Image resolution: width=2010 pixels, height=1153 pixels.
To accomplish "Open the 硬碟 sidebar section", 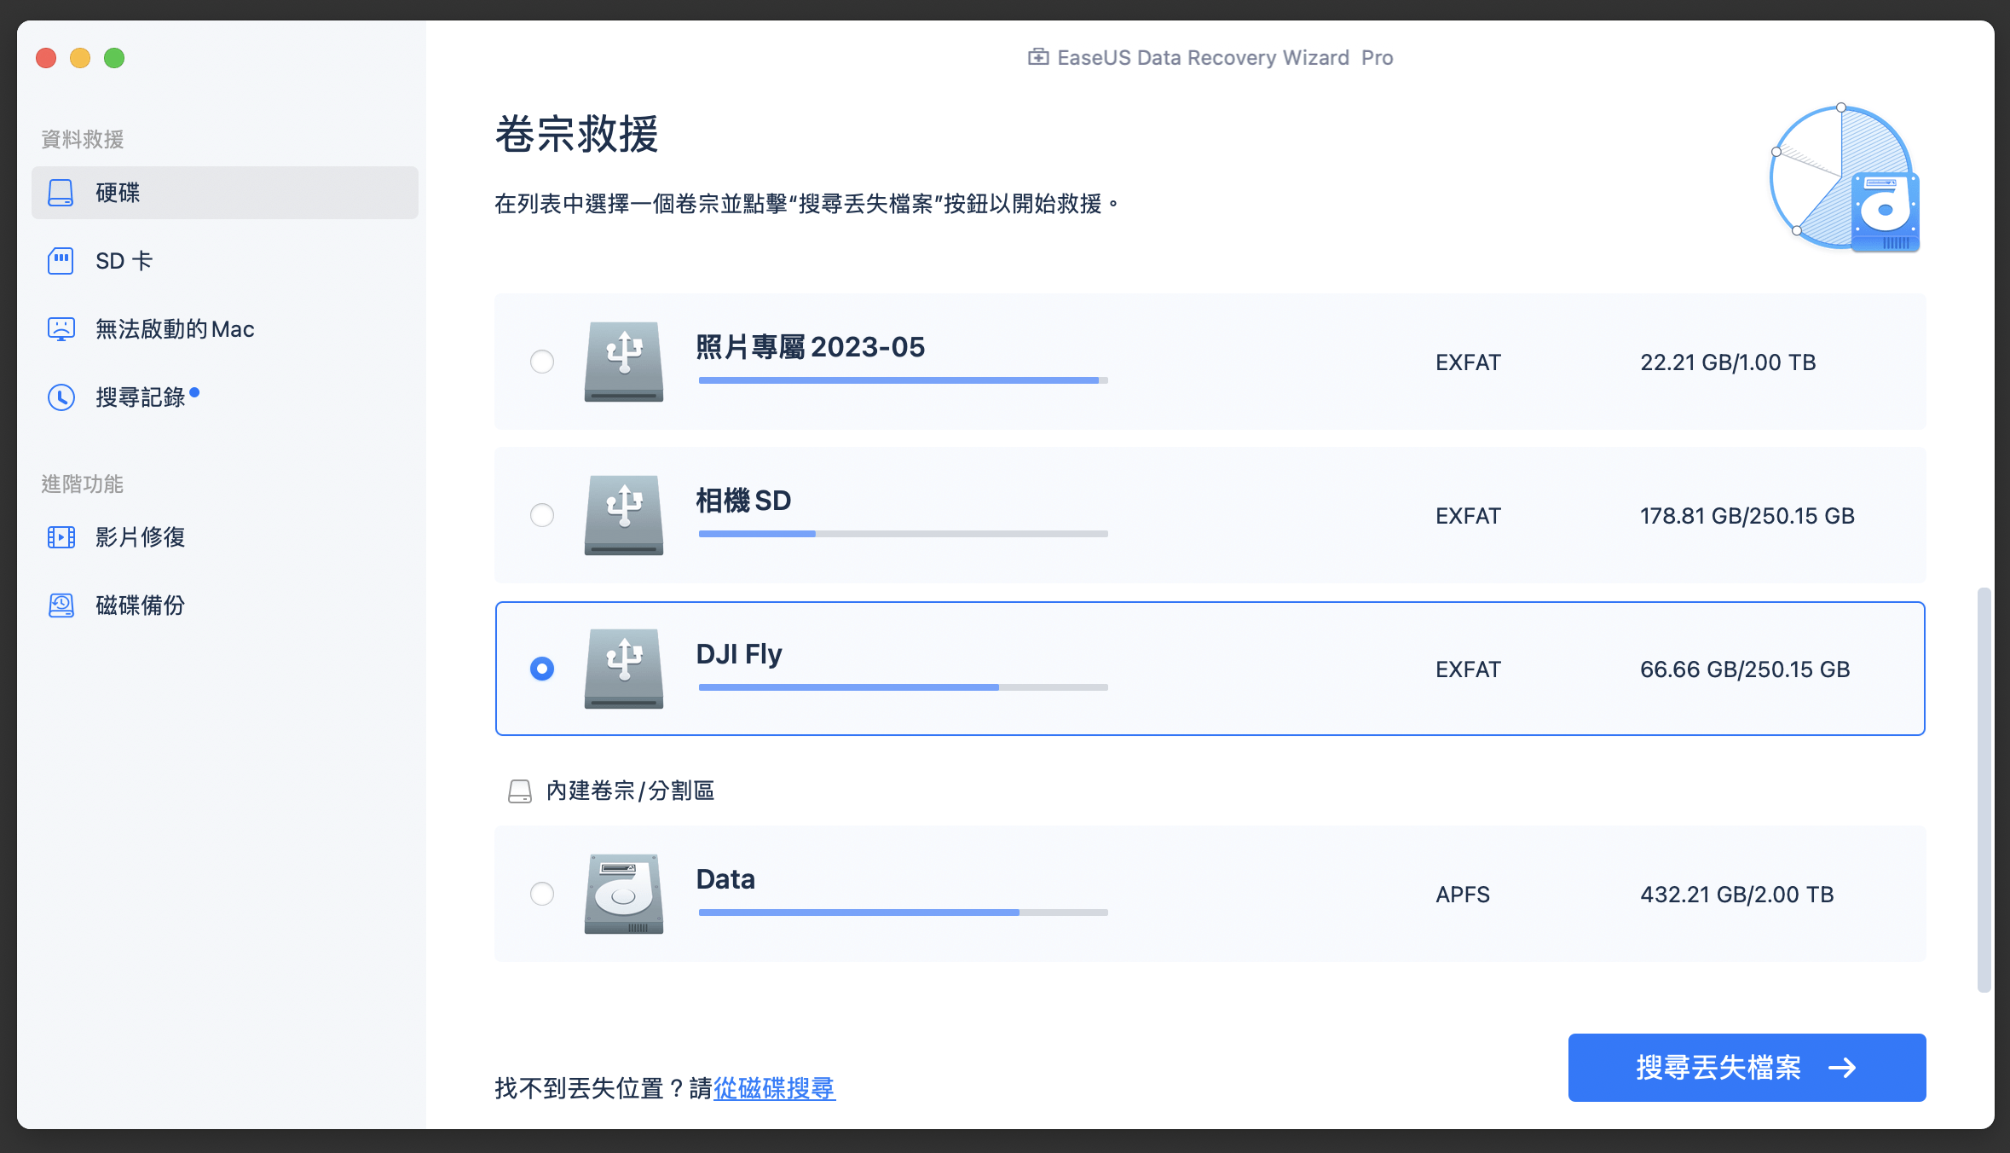I will coord(225,193).
